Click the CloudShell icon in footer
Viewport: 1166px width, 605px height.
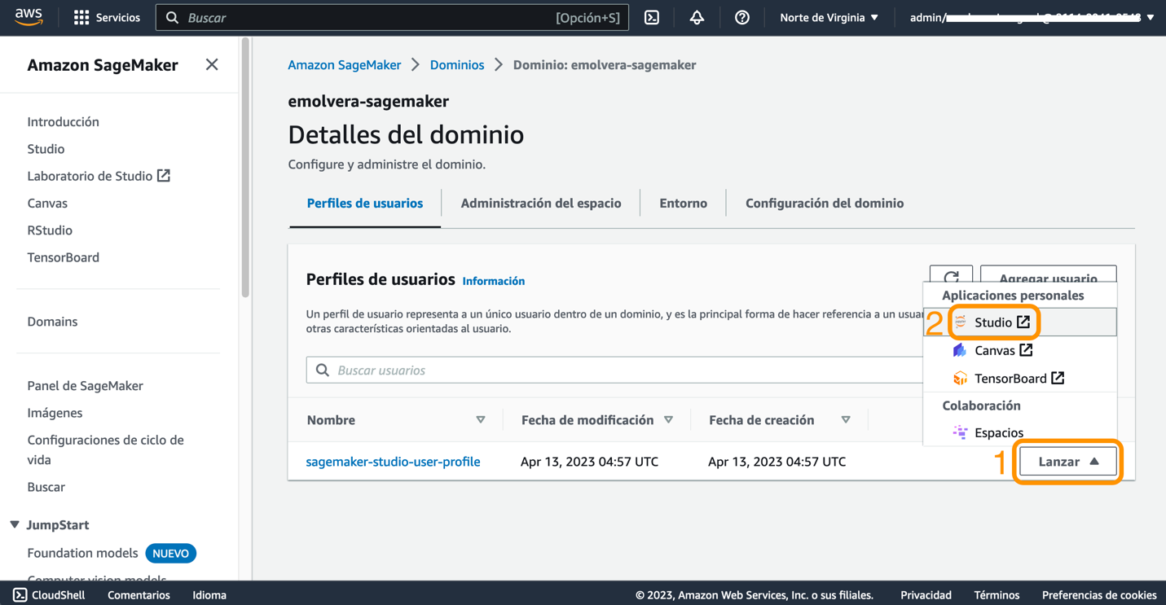point(20,595)
